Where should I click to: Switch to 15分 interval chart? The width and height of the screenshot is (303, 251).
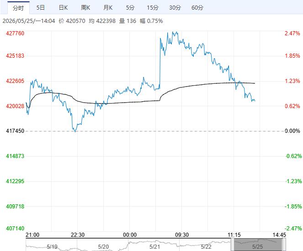pos(153,8)
